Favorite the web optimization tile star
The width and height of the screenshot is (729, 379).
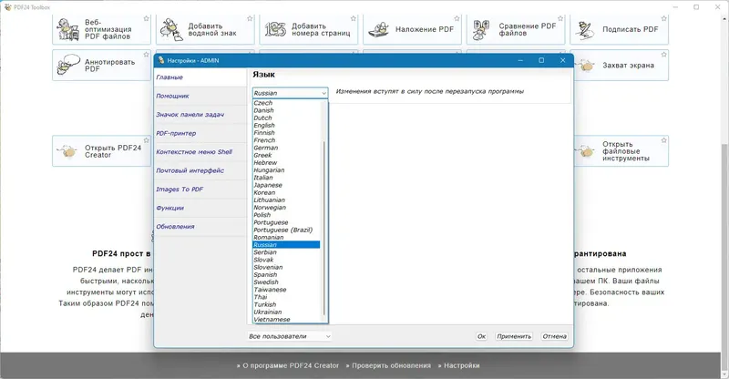pos(147,18)
